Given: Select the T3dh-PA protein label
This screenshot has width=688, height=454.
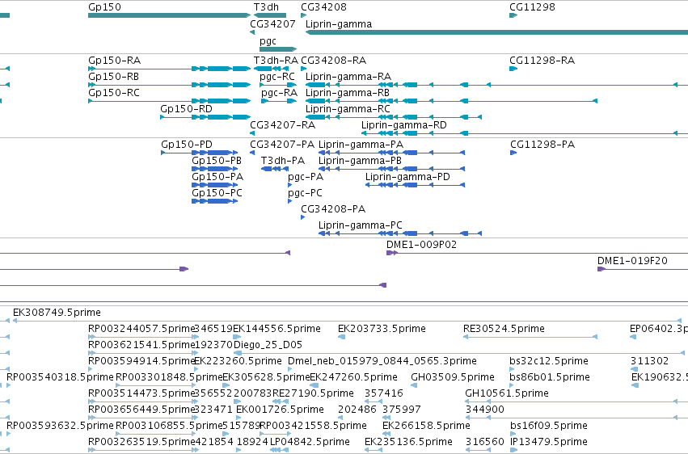Looking at the screenshot, I should coord(283,161).
